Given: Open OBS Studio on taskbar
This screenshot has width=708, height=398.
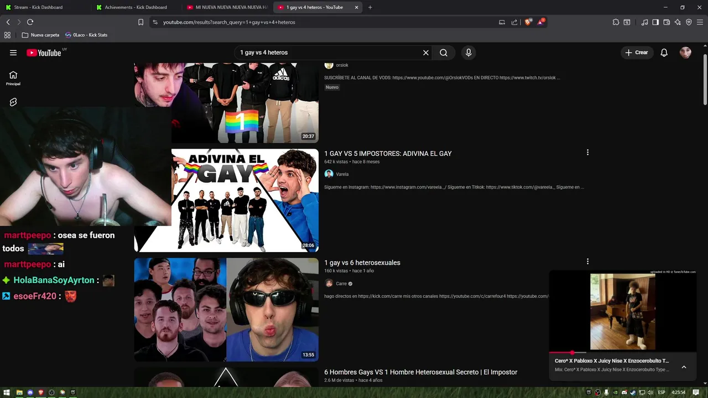Looking at the screenshot, I should tap(51, 392).
